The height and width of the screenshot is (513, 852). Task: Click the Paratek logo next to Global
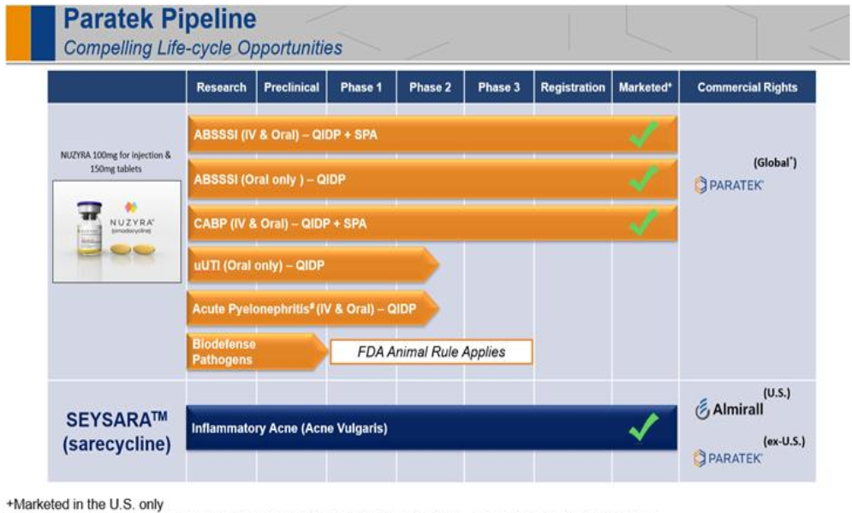tap(730, 185)
